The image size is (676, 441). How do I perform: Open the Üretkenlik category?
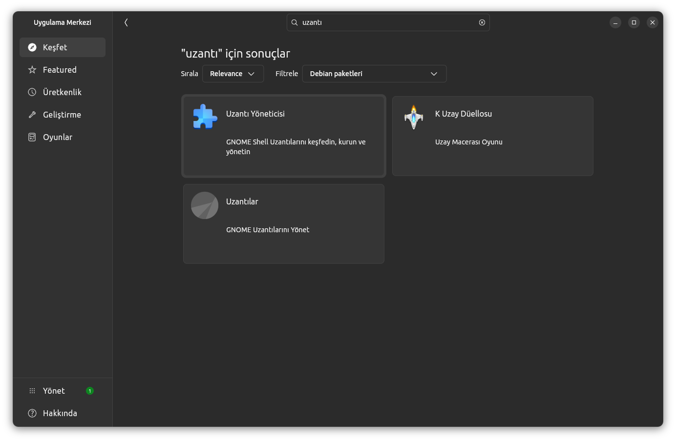click(63, 92)
